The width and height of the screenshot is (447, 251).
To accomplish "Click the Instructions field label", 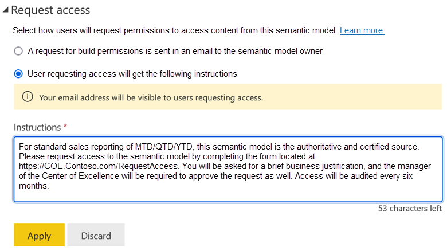I will (37, 127).
